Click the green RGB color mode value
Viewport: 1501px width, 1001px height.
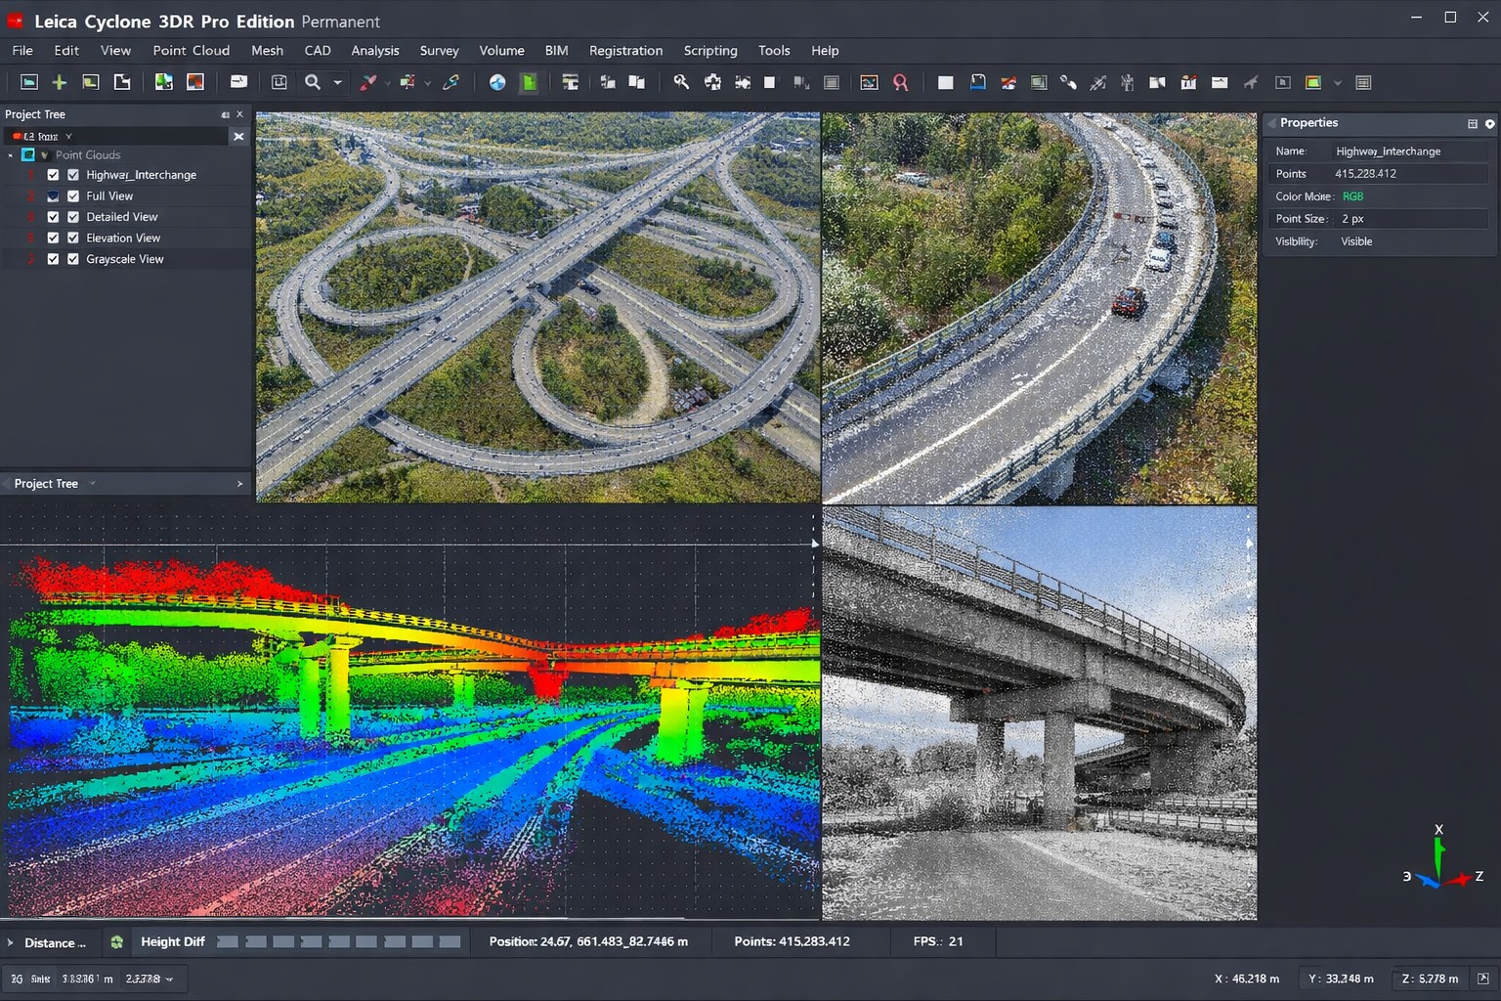click(x=1352, y=196)
